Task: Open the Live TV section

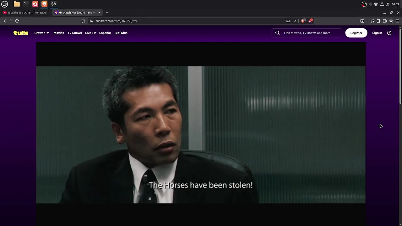Action: 90,33
